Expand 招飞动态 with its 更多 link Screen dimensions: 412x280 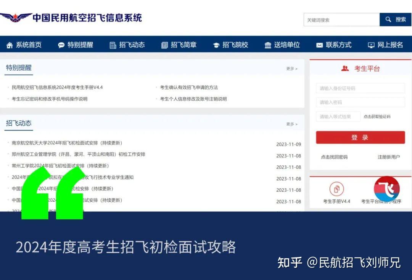point(290,124)
